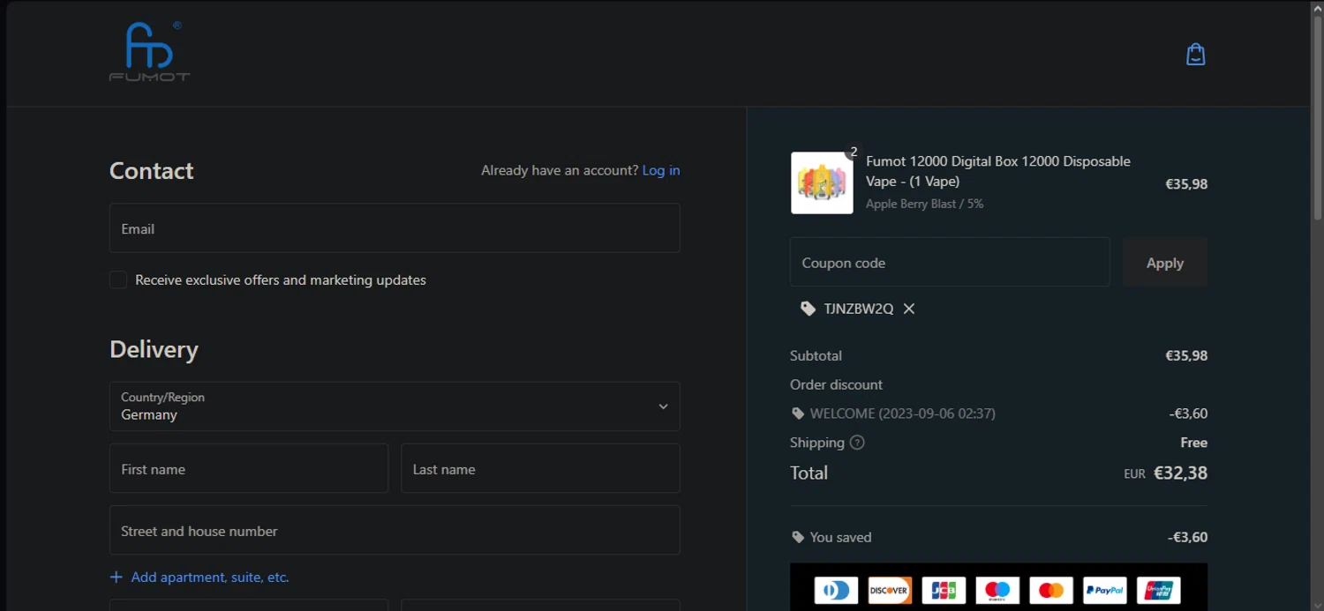Click the Mastercard payment icon
The image size is (1324, 611).
tap(1051, 590)
